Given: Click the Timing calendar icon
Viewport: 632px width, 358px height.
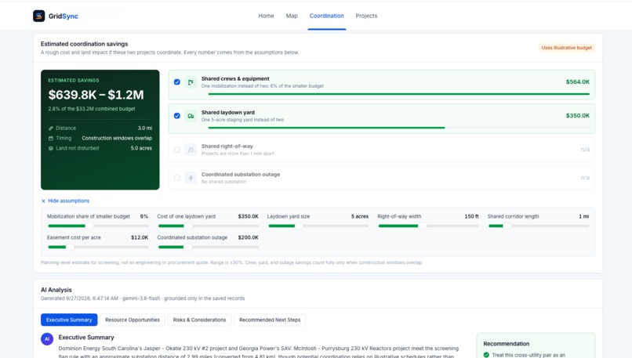Looking at the screenshot, I should coord(51,138).
